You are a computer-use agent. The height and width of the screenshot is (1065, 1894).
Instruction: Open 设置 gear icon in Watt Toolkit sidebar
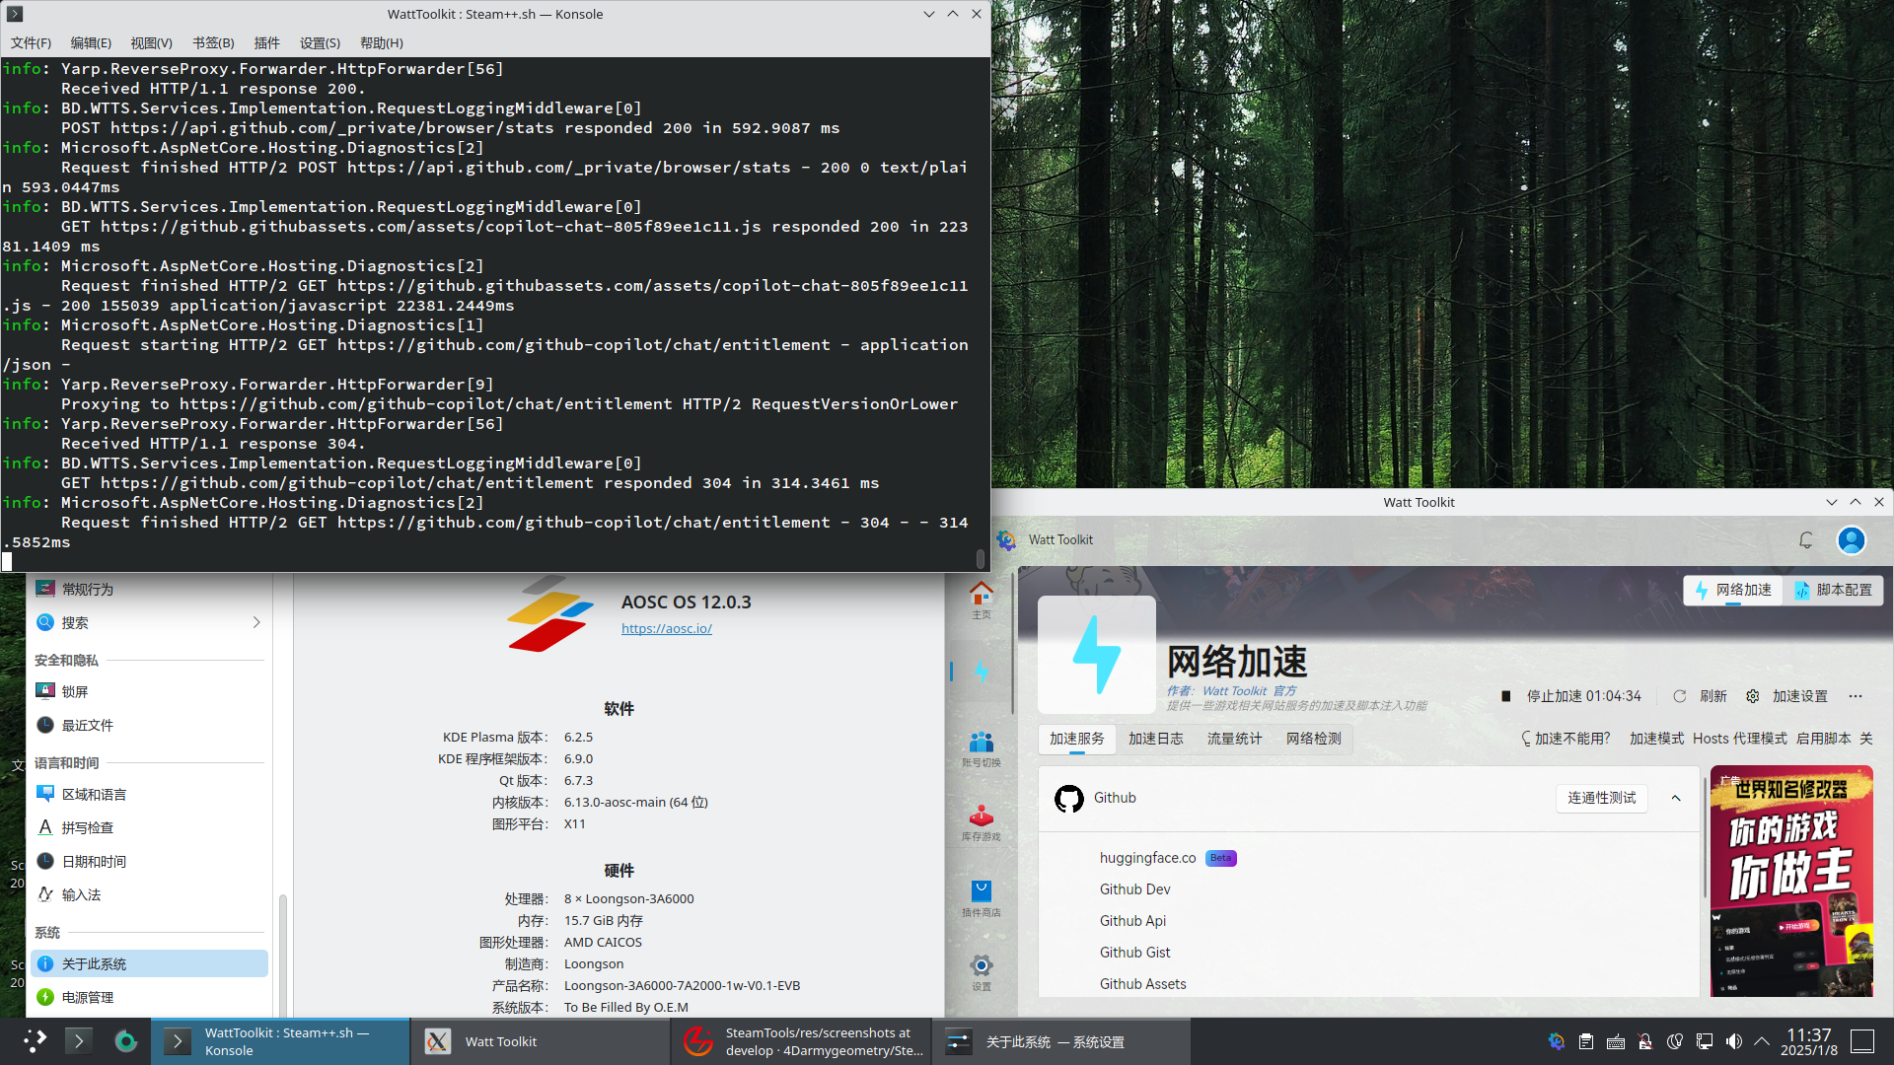pyautogui.click(x=981, y=971)
